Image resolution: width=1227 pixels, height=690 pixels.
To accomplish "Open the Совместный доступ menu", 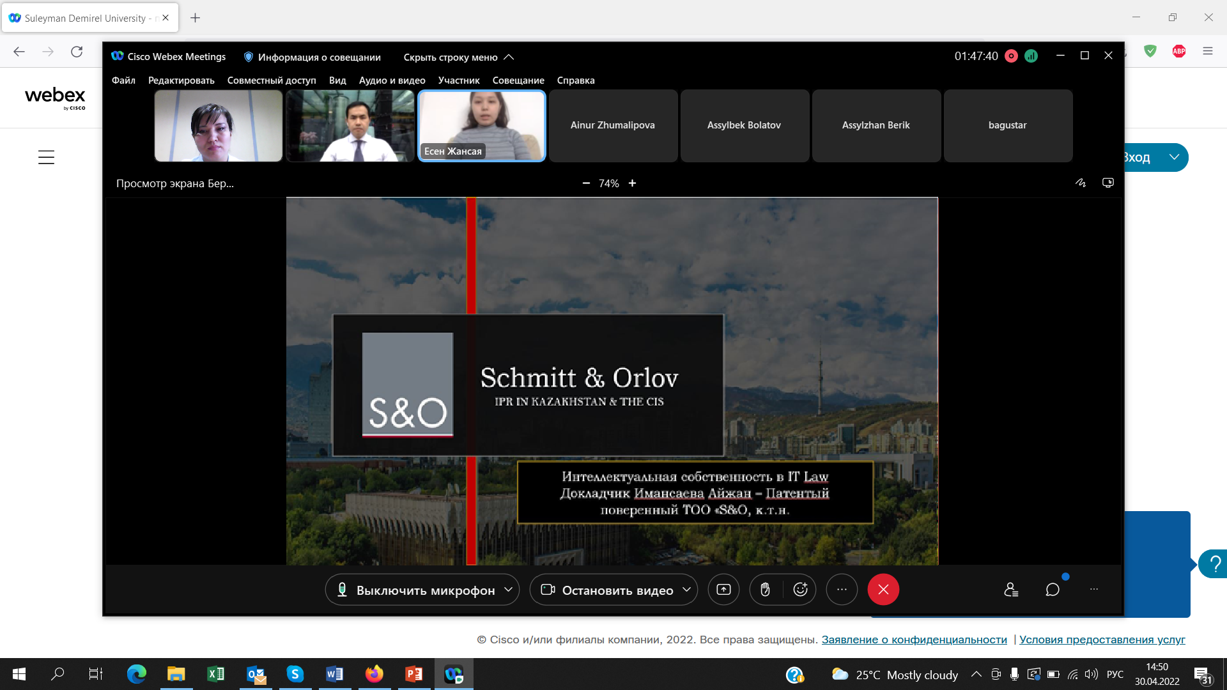I will coord(272,80).
